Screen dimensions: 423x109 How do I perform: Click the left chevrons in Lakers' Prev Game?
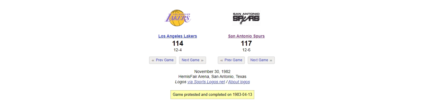(x=153, y=60)
